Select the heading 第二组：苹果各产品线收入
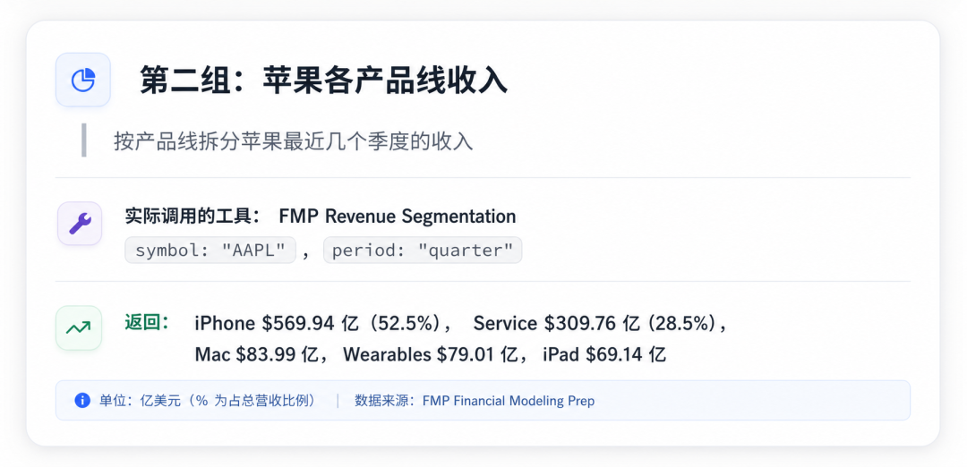The image size is (967, 467). [324, 81]
